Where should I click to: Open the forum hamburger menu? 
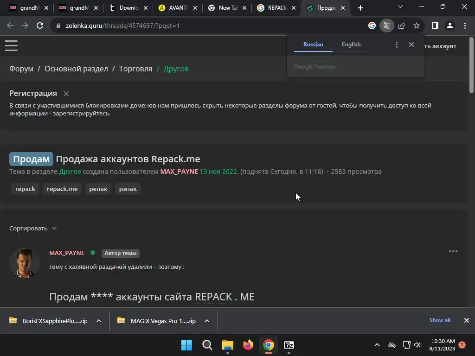11,46
